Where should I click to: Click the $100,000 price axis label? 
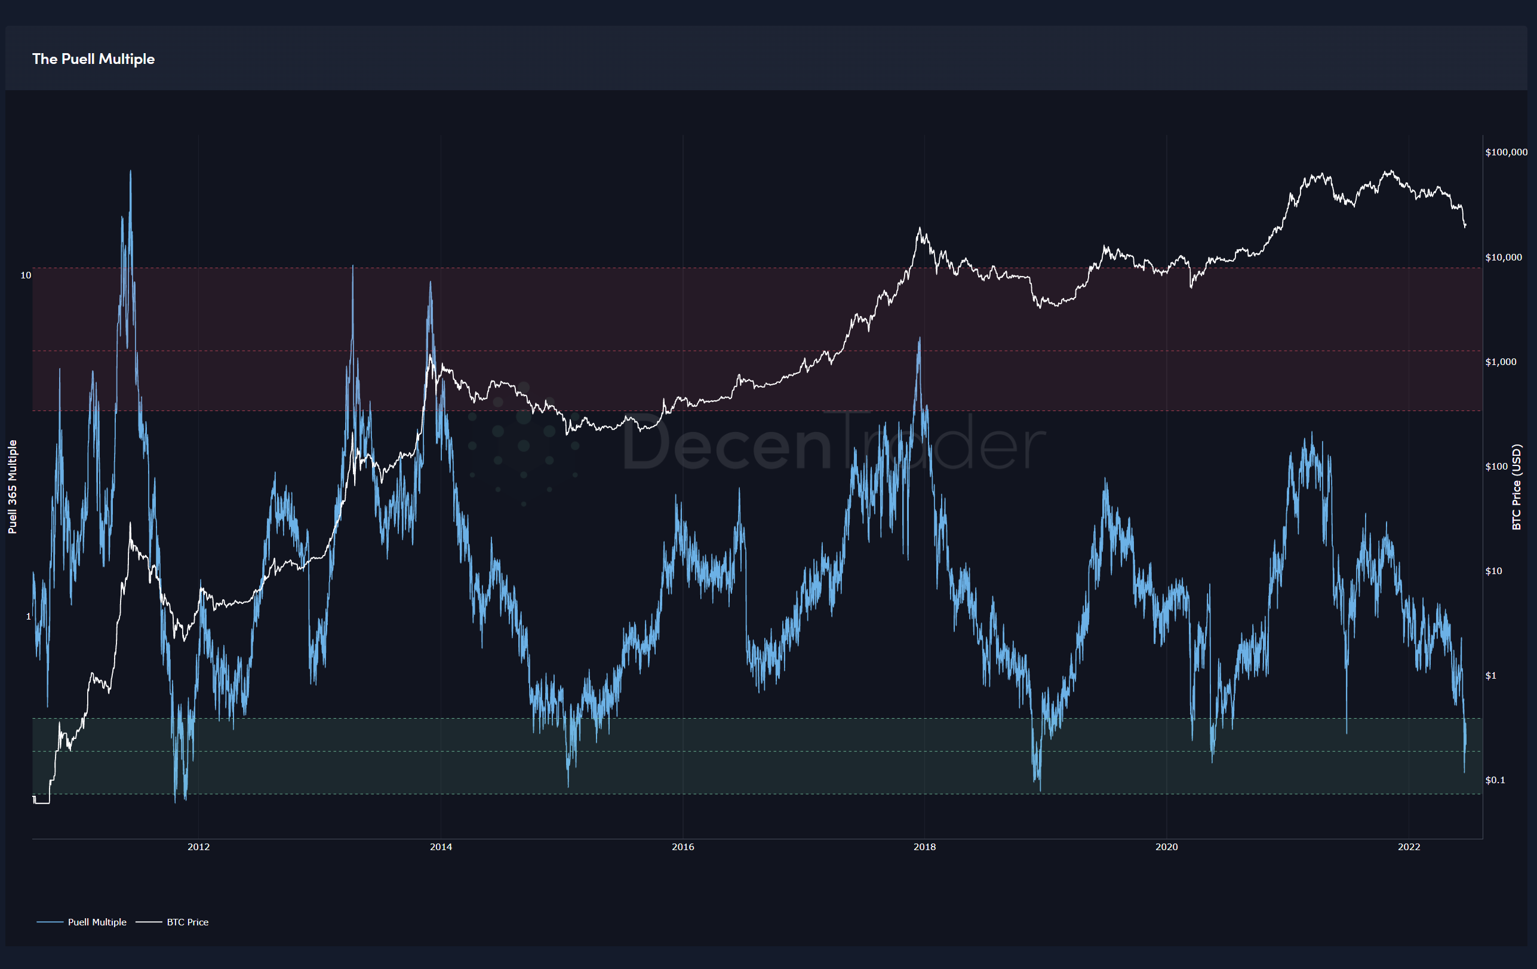coord(1506,152)
